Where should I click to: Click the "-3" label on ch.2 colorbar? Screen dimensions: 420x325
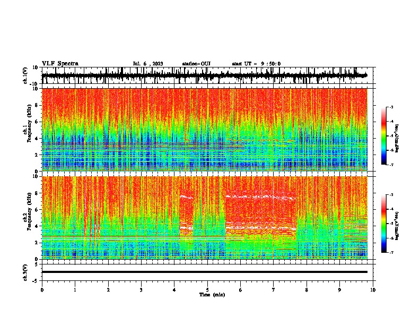[391, 195]
